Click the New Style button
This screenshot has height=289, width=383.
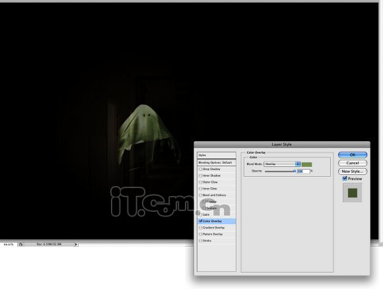click(x=353, y=172)
